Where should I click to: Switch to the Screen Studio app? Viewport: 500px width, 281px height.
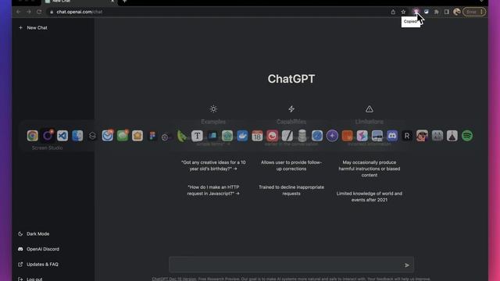pos(48,136)
